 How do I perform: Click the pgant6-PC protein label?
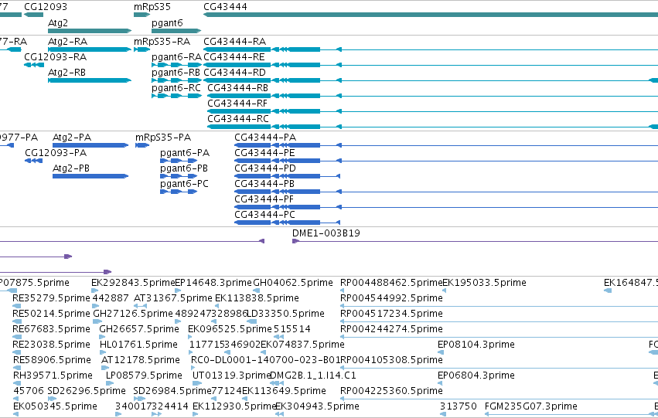tap(184, 184)
